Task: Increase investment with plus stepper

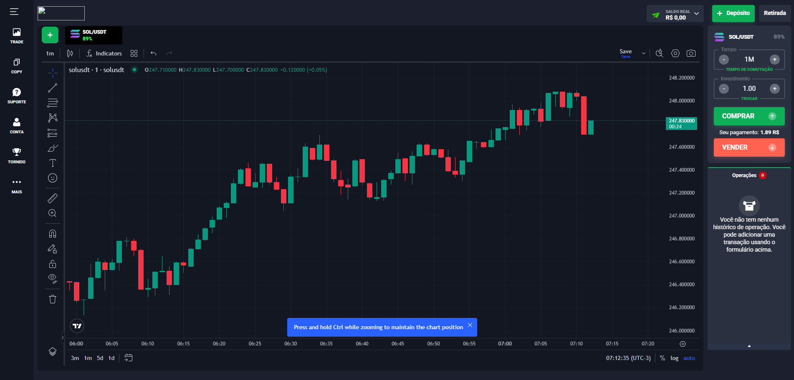Action: pos(775,88)
